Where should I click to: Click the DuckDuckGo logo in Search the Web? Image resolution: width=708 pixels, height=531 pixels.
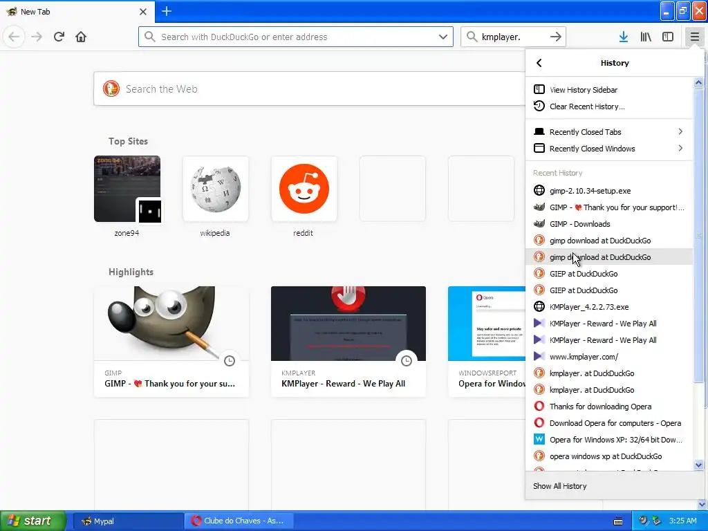[111, 89]
